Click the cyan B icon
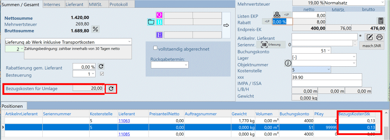 tap(159, 22)
